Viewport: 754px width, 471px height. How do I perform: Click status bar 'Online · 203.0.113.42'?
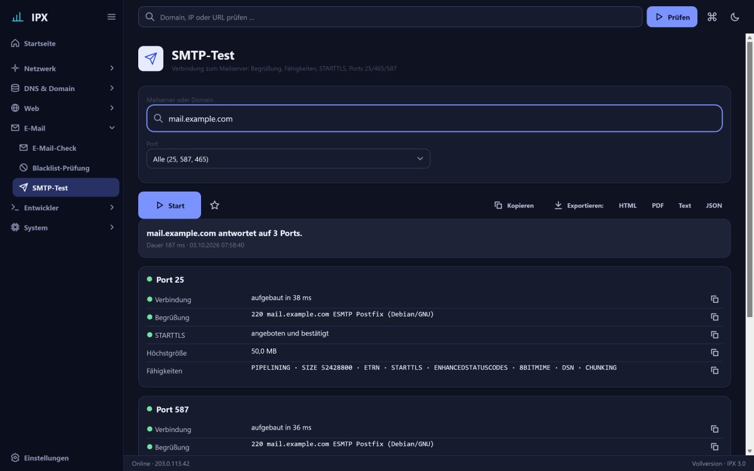(x=160, y=463)
